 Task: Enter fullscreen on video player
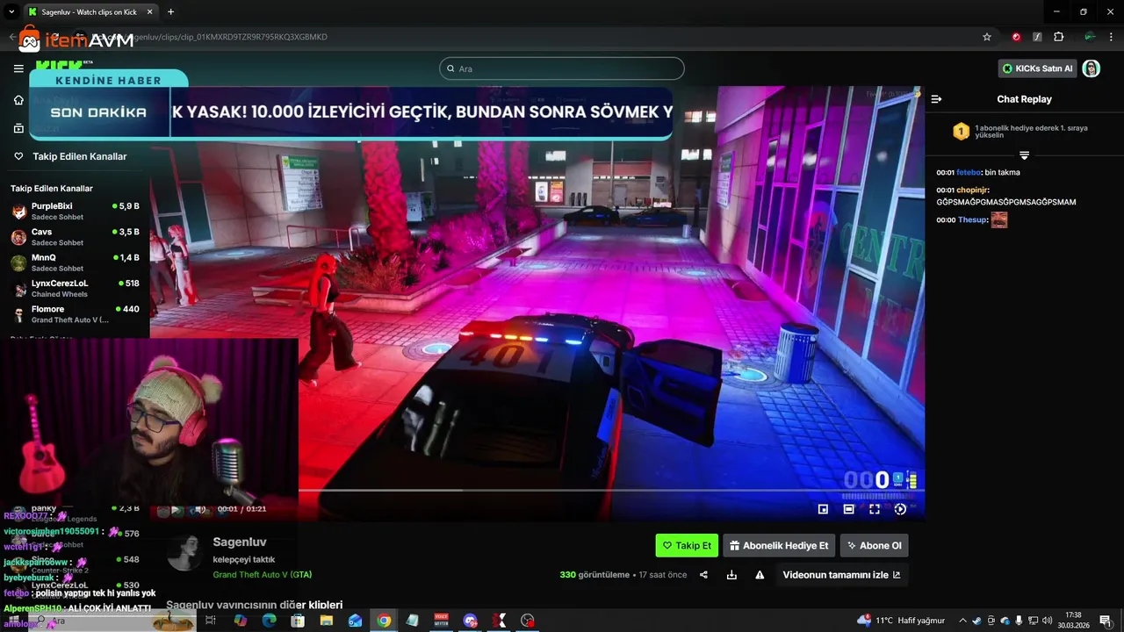[875, 509]
